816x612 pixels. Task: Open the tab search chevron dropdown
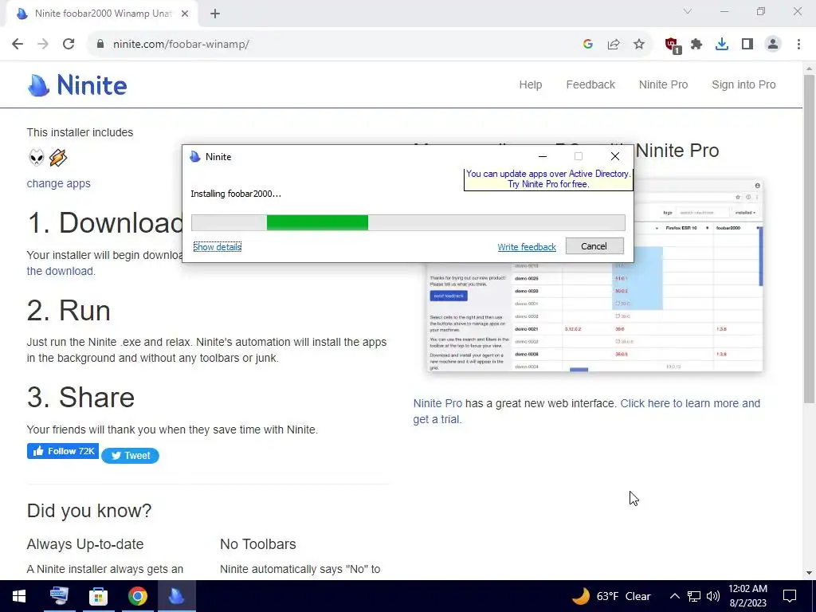688,11
